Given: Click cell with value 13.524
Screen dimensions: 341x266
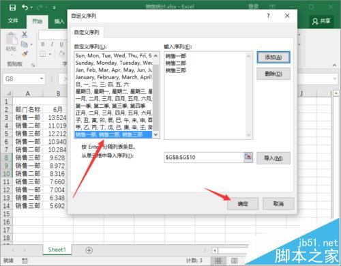Looking at the screenshot, I should click(57, 117).
